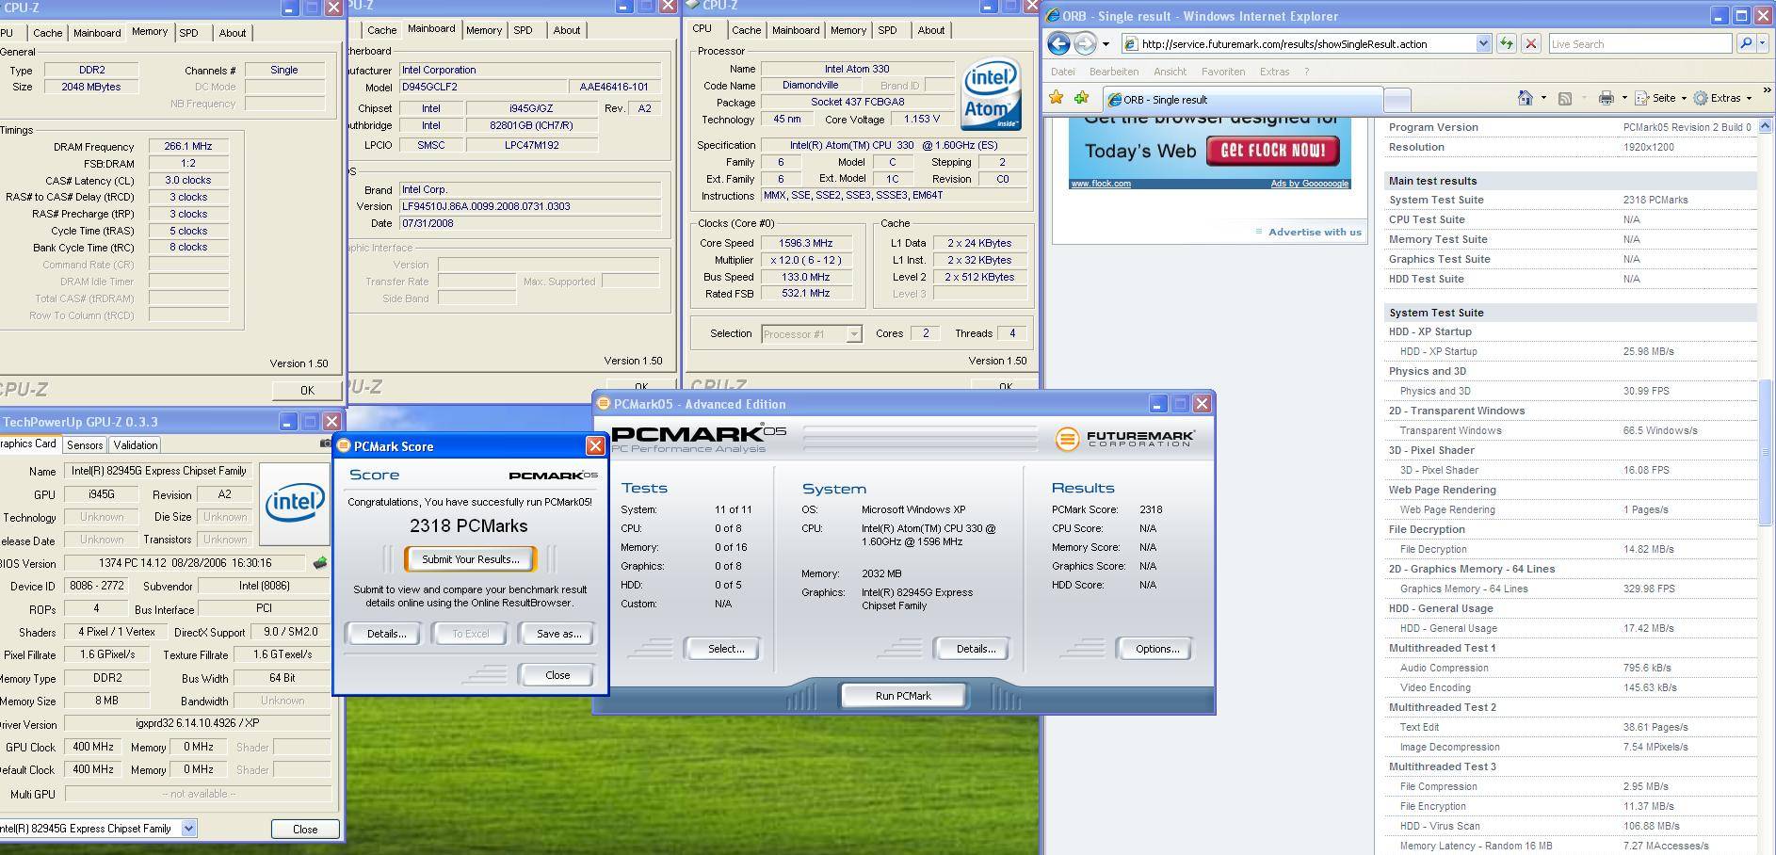The width and height of the screenshot is (1776, 855).
Task: Click OK in the Memory CPU-Z window
Action: (307, 390)
